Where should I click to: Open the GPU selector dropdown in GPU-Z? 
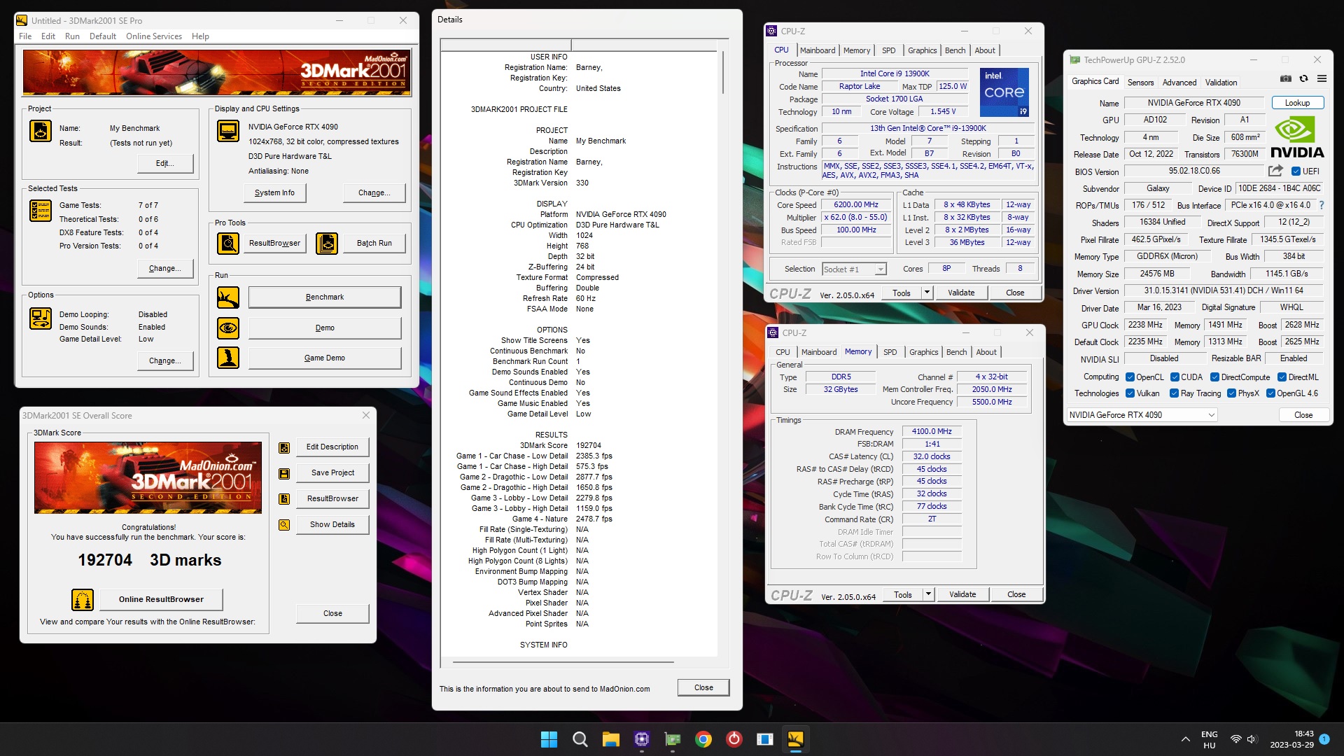(1142, 415)
